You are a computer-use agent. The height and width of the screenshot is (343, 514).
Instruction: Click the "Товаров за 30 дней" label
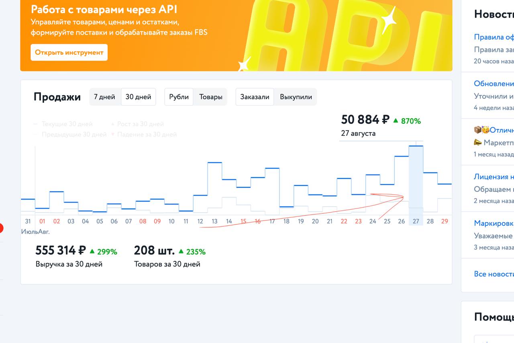point(167,264)
